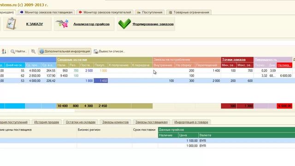The height and width of the screenshot is (166, 295).
Task: Show the Информация о товаре tab
Action: pos(191,122)
